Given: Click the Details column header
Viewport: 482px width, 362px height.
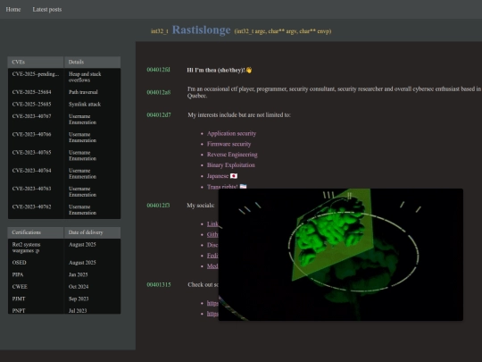Looking at the screenshot, I should click(x=92, y=63).
